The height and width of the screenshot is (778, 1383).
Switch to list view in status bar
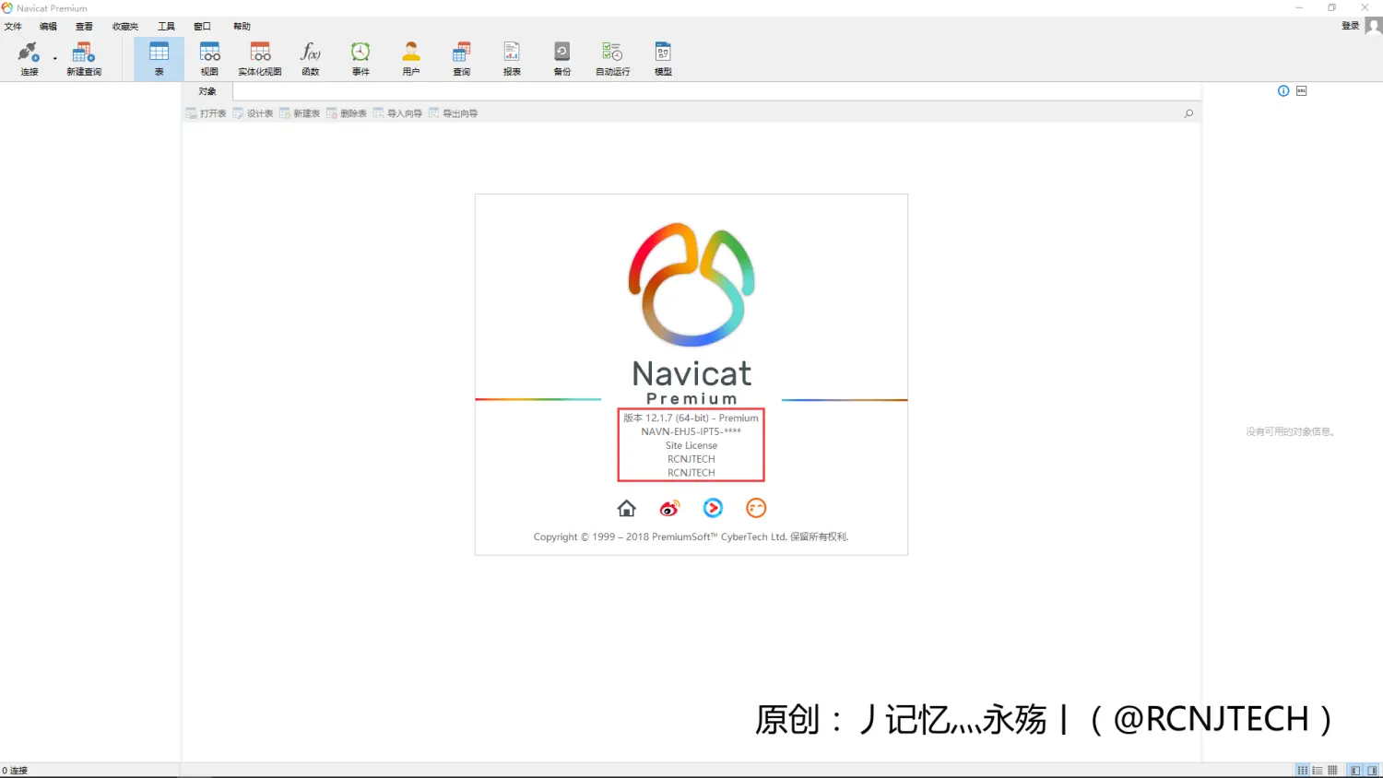tap(1318, 771)
